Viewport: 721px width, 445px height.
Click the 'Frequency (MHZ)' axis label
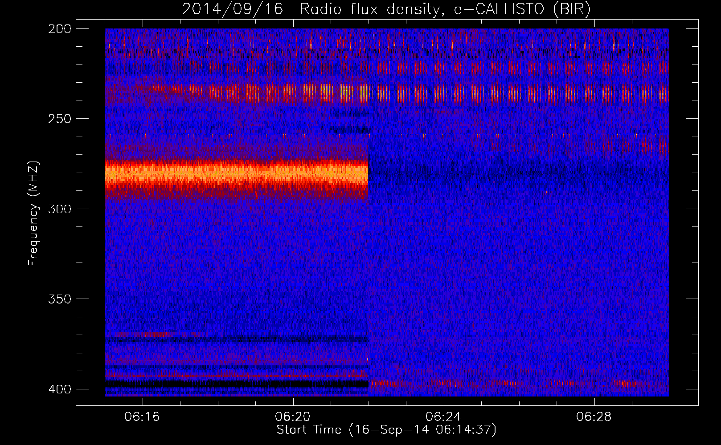tap(33, 214)
